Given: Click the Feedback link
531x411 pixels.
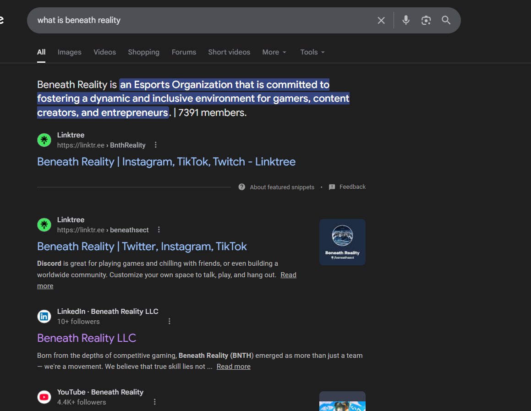Looking at the screenshot, I should (352, 187).
